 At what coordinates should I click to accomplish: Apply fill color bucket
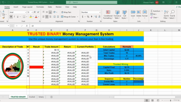pos(31,17)
